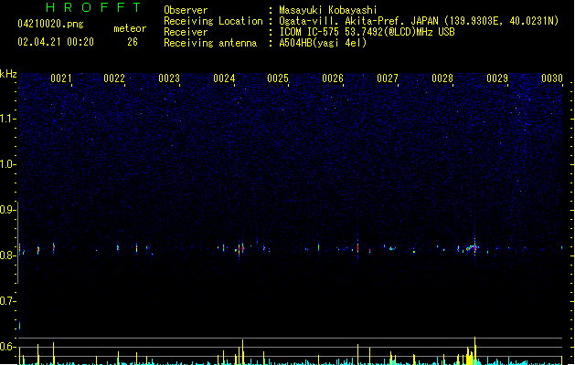Select the filename 04210020.png
This screenshot has height=365, width=575.
point(50,24)
